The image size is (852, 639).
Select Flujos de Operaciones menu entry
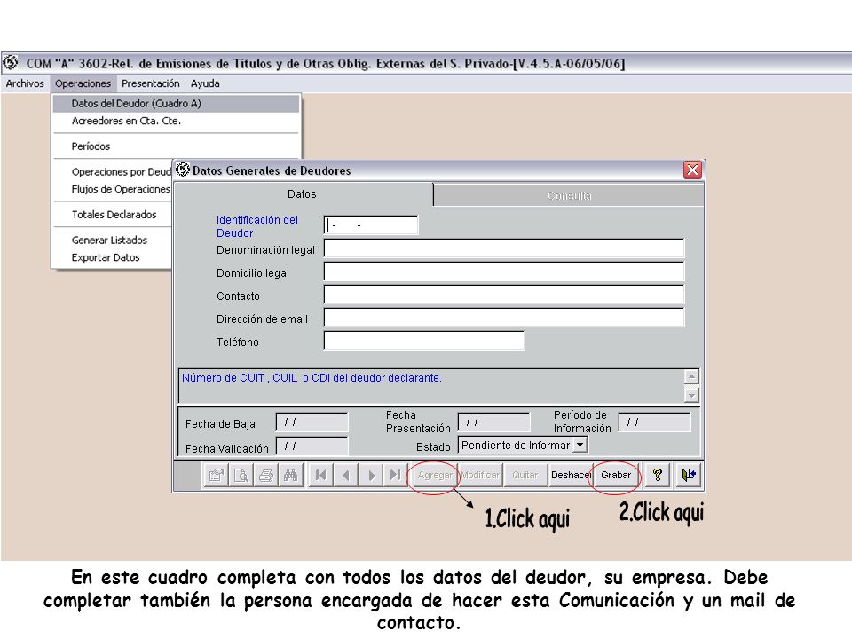click(113, 189)
